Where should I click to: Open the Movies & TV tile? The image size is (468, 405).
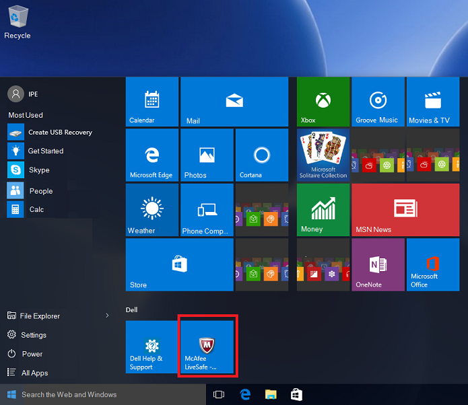(433, 102)
